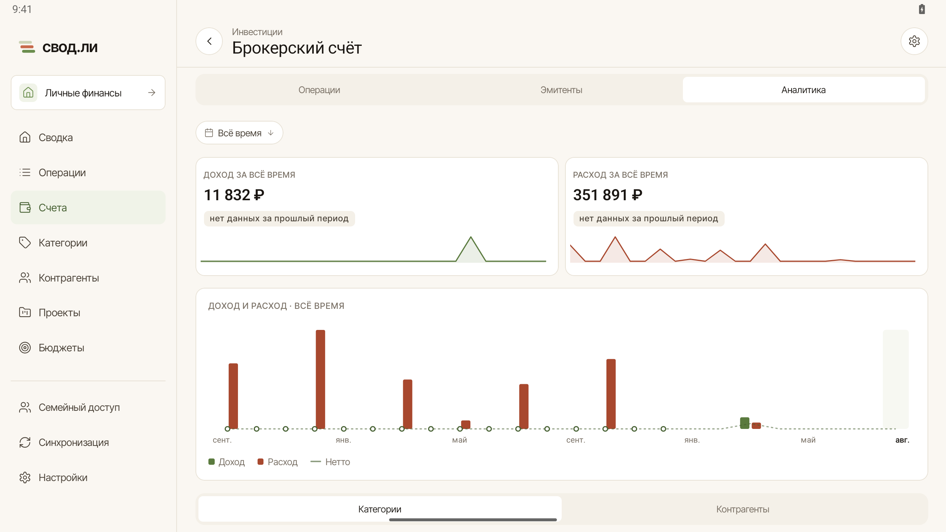Expand the Личные финансы workspace switcher
The height and width of the screenshot is (532, 946).
[88, 93]
